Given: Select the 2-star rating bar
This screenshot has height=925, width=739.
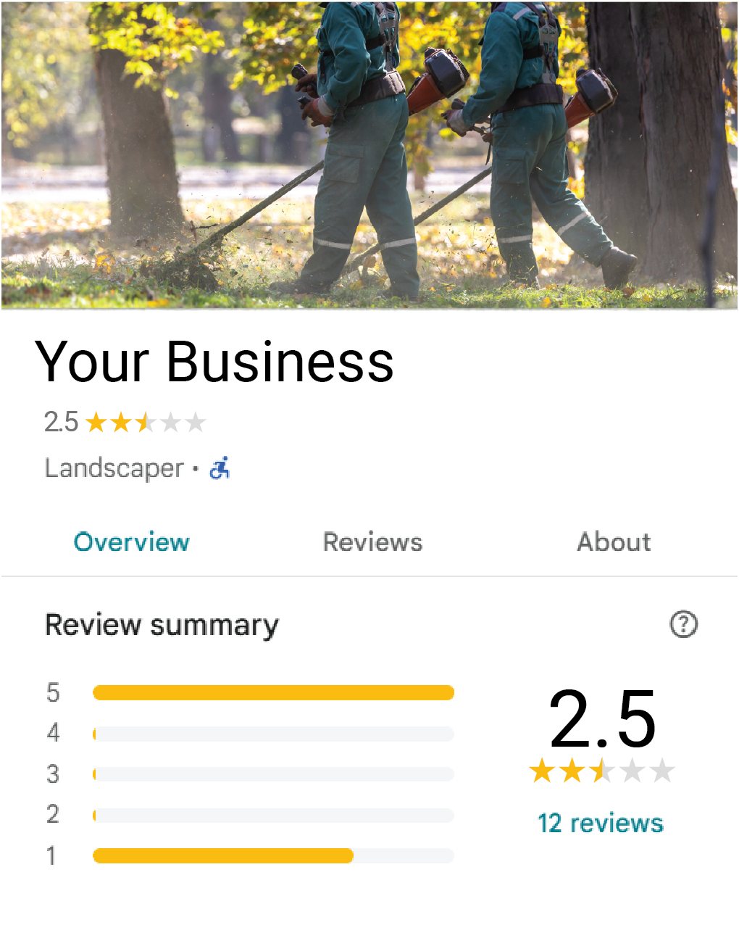Looking at the screenshot, I should pyautogui.click(x=273, y=816).
